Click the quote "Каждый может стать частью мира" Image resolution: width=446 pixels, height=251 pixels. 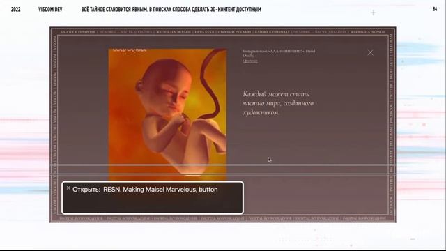pyautogui.click(x=278, y=103)
